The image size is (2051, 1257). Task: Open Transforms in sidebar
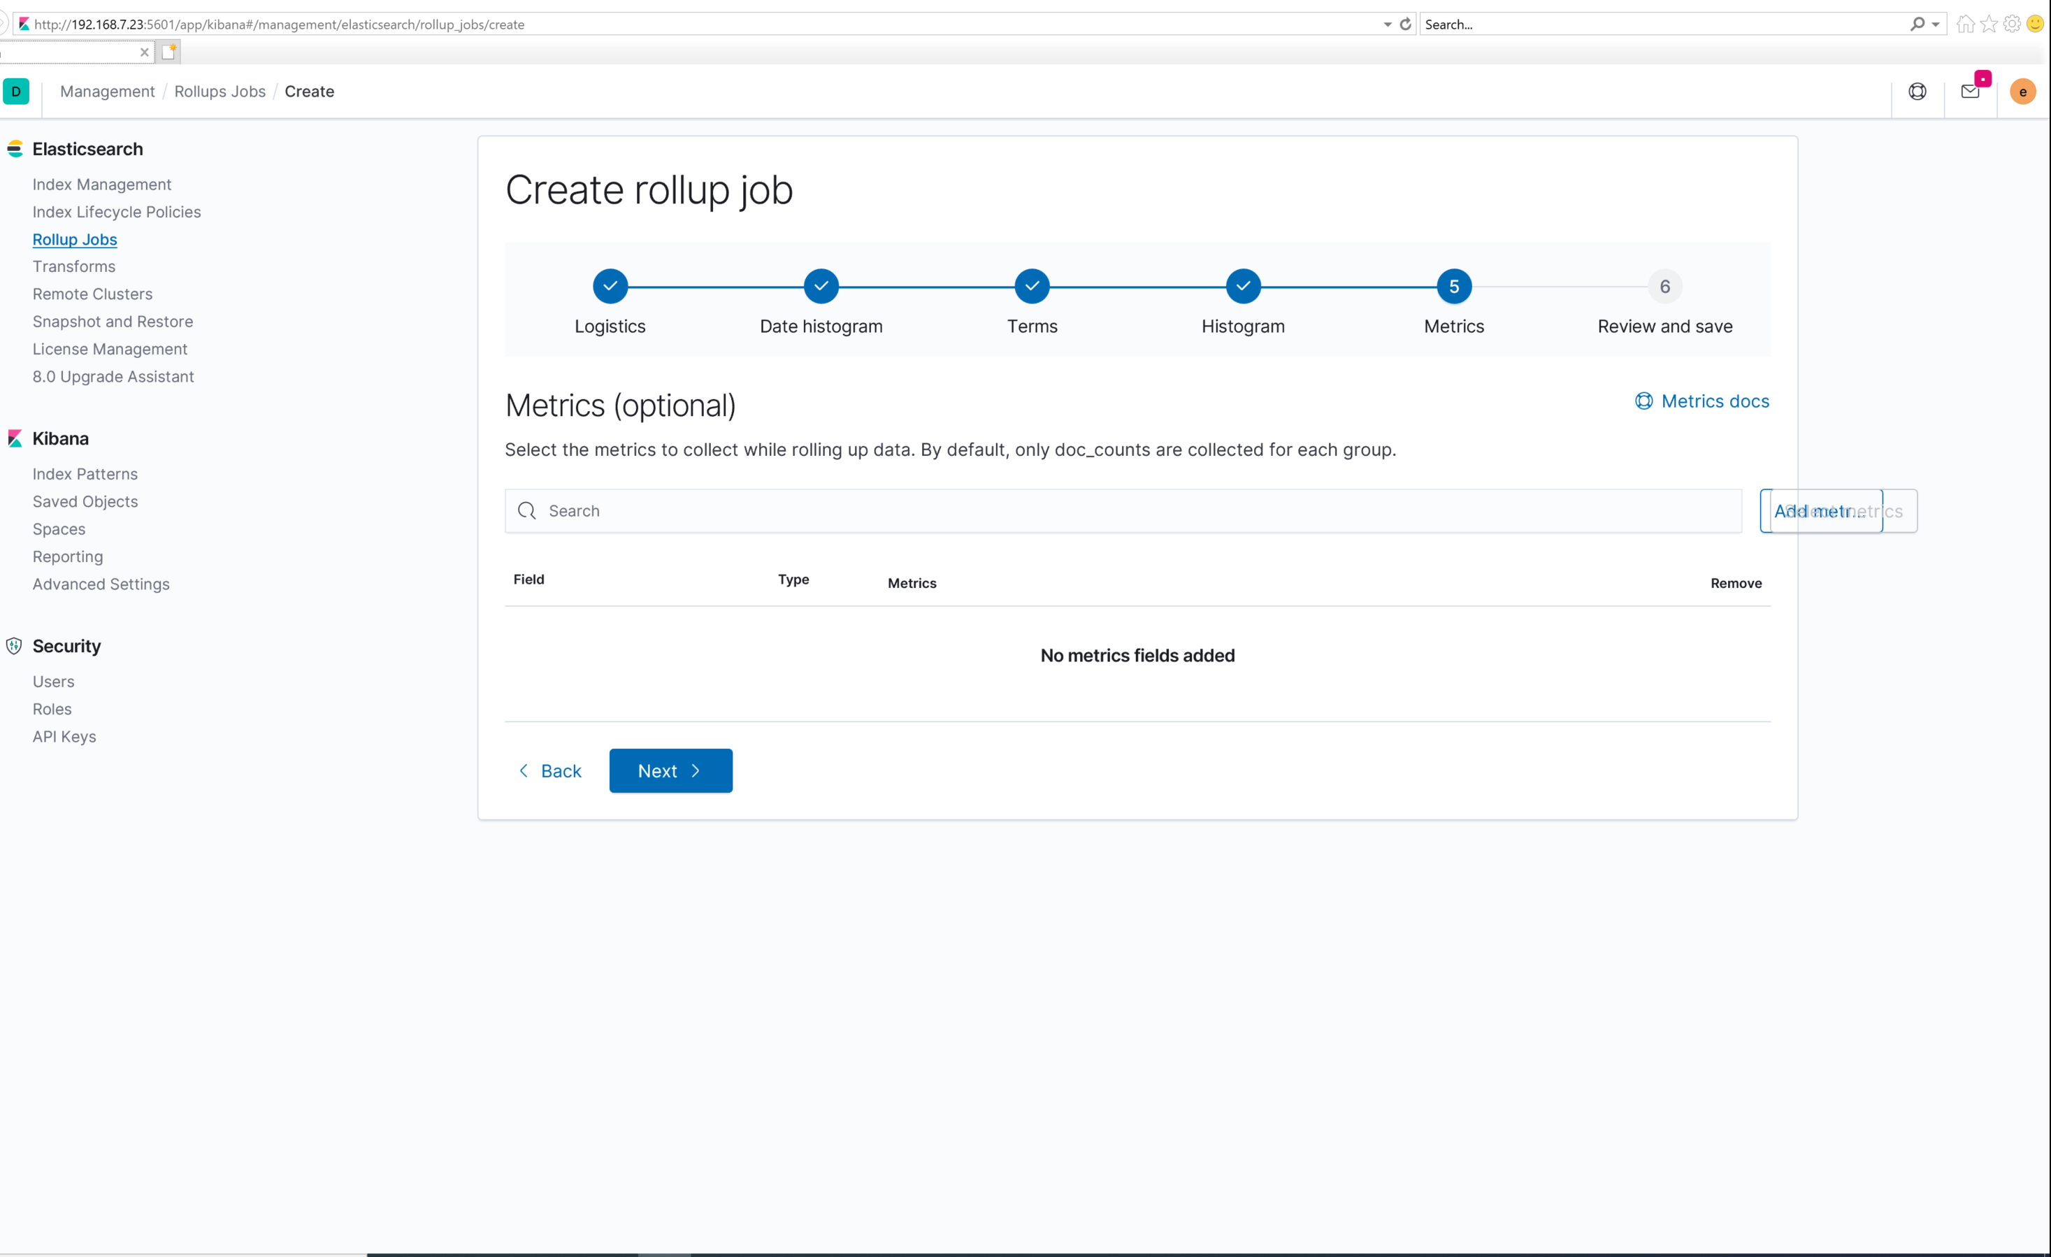coord(74,266)
